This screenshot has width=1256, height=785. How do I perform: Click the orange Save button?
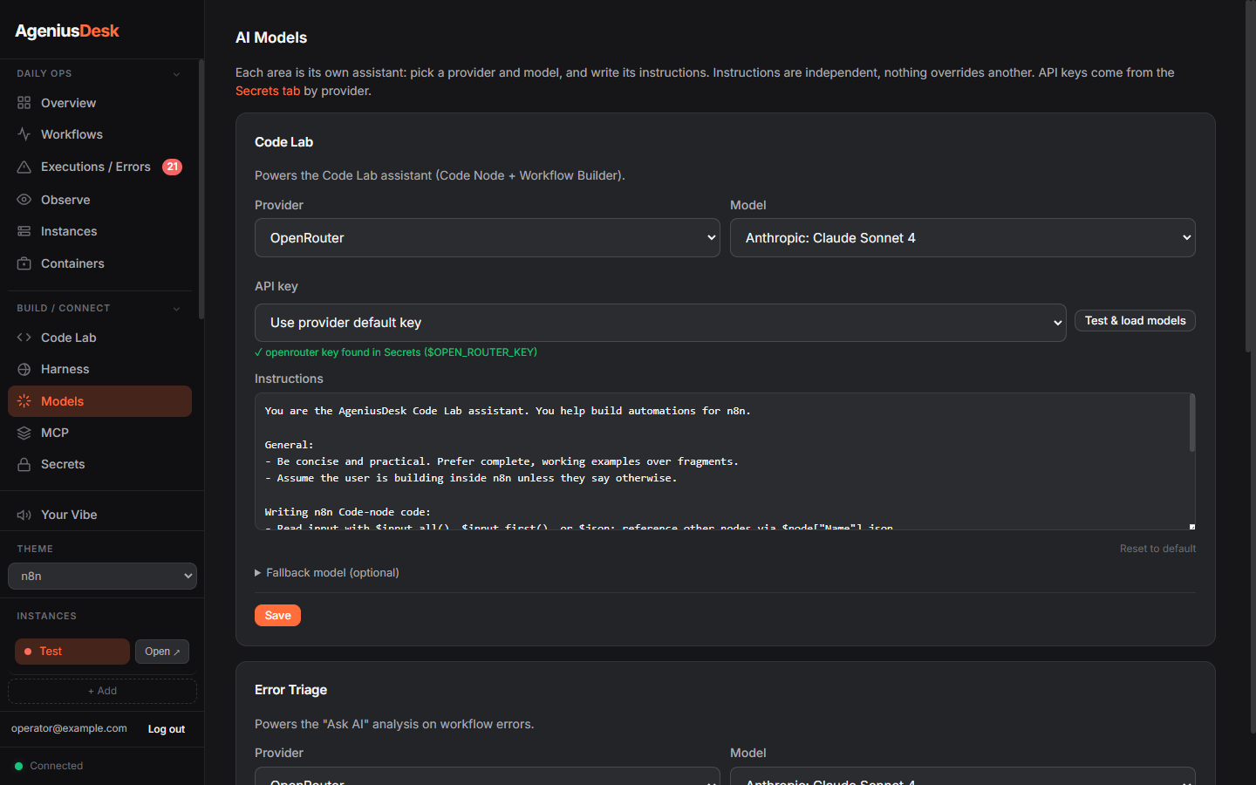pos(277,616)
